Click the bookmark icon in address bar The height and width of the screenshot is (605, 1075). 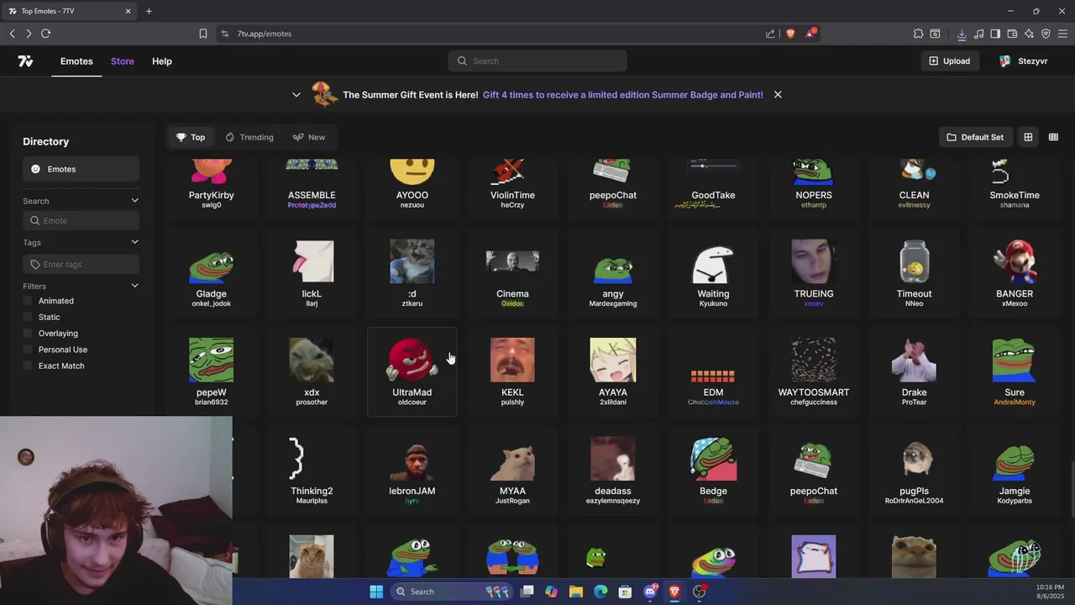pyautogui.click(x=202, y=34)
